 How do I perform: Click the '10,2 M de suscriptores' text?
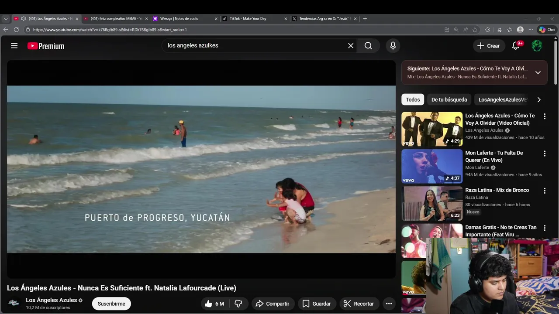pyautogui.click(x=48, y=307)
